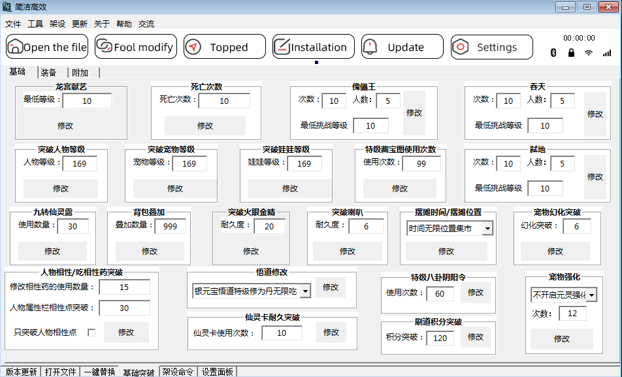Switch to the 附加 tab
This screenshot has height=377, width=622.
click(80, 73)
